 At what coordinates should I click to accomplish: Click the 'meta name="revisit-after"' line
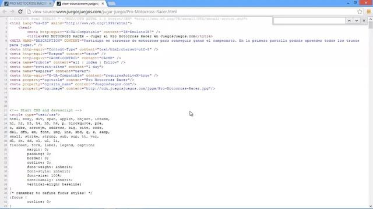[x=57, y=67]
